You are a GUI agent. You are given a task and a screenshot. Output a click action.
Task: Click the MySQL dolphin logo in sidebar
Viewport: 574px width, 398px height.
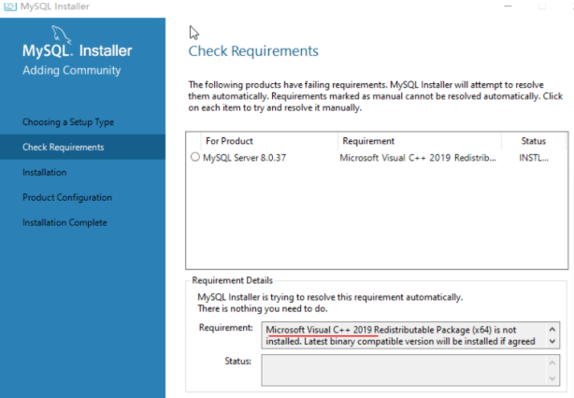tap(61, 35)
